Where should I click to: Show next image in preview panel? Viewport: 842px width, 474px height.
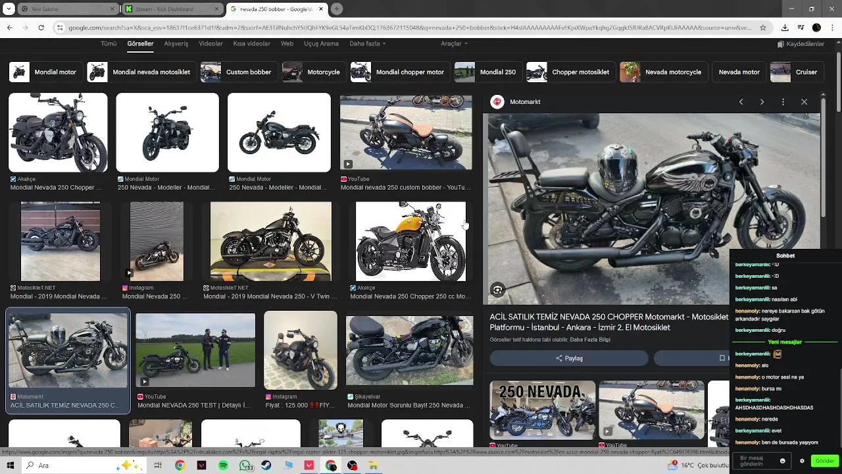point(762,102)
